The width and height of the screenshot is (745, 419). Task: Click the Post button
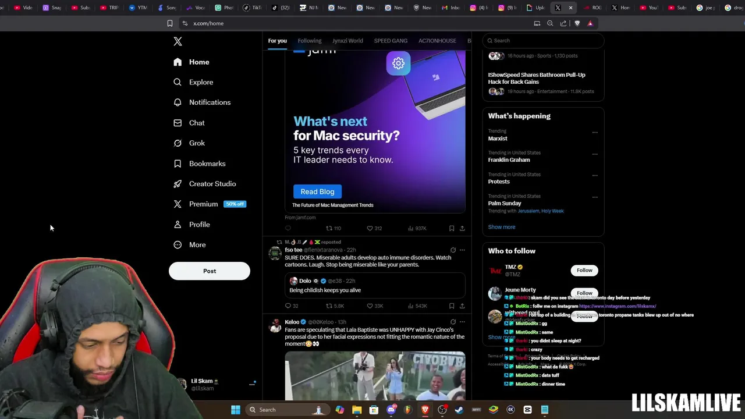coord(210,271)
